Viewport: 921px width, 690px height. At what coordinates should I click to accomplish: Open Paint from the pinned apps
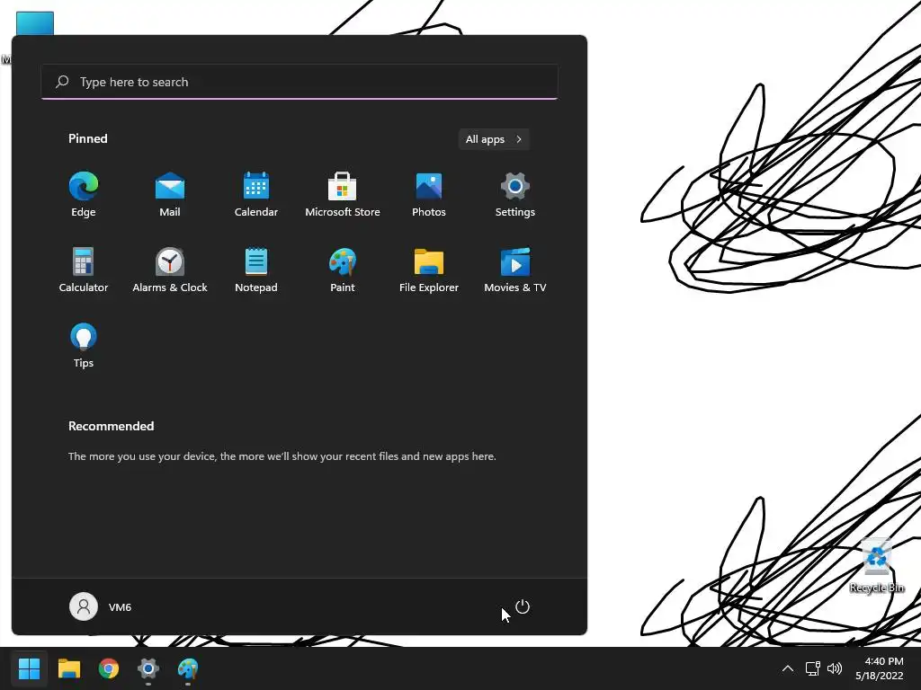[x=343, y=270]
